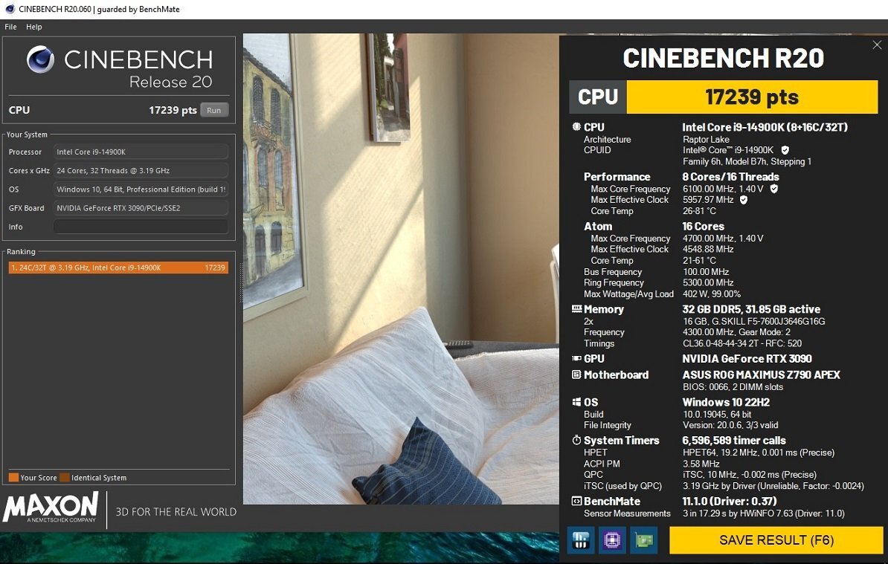Open the Help menu
This screenshot has height=564, width=888.
pos(34,27)
